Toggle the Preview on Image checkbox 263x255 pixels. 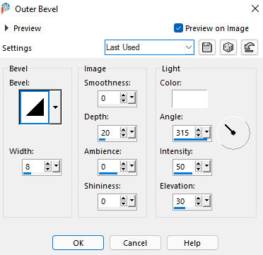[x=178, y=28]
